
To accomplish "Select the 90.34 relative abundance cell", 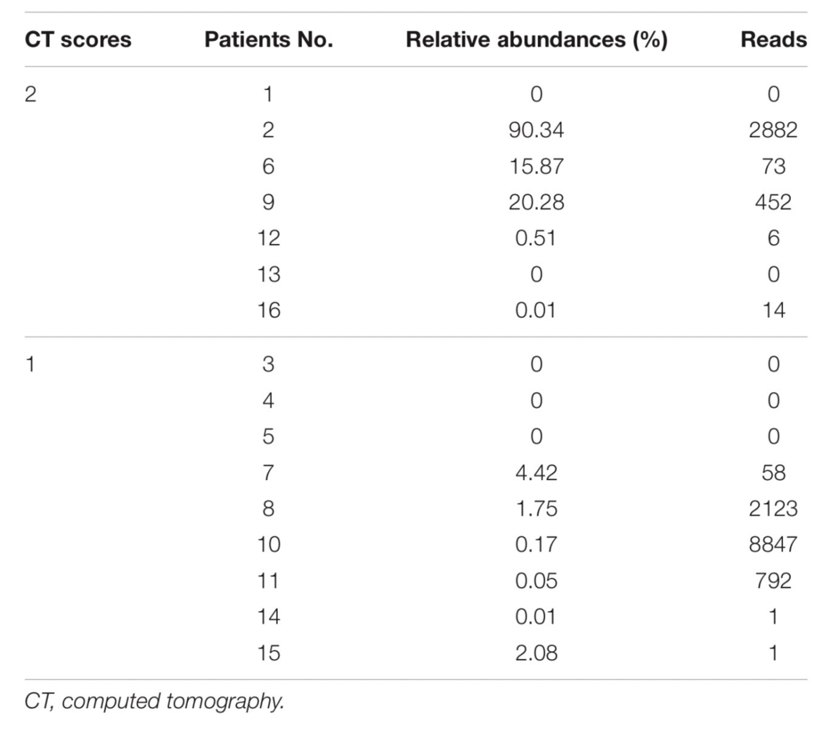I will (536, 130).
